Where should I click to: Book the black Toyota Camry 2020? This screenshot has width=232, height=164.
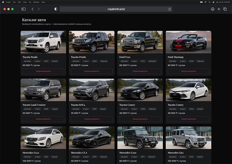[x=140, y=119]
